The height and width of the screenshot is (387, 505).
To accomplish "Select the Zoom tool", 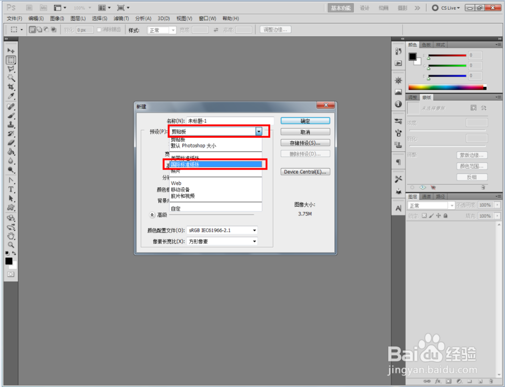I will click(11, 245).
